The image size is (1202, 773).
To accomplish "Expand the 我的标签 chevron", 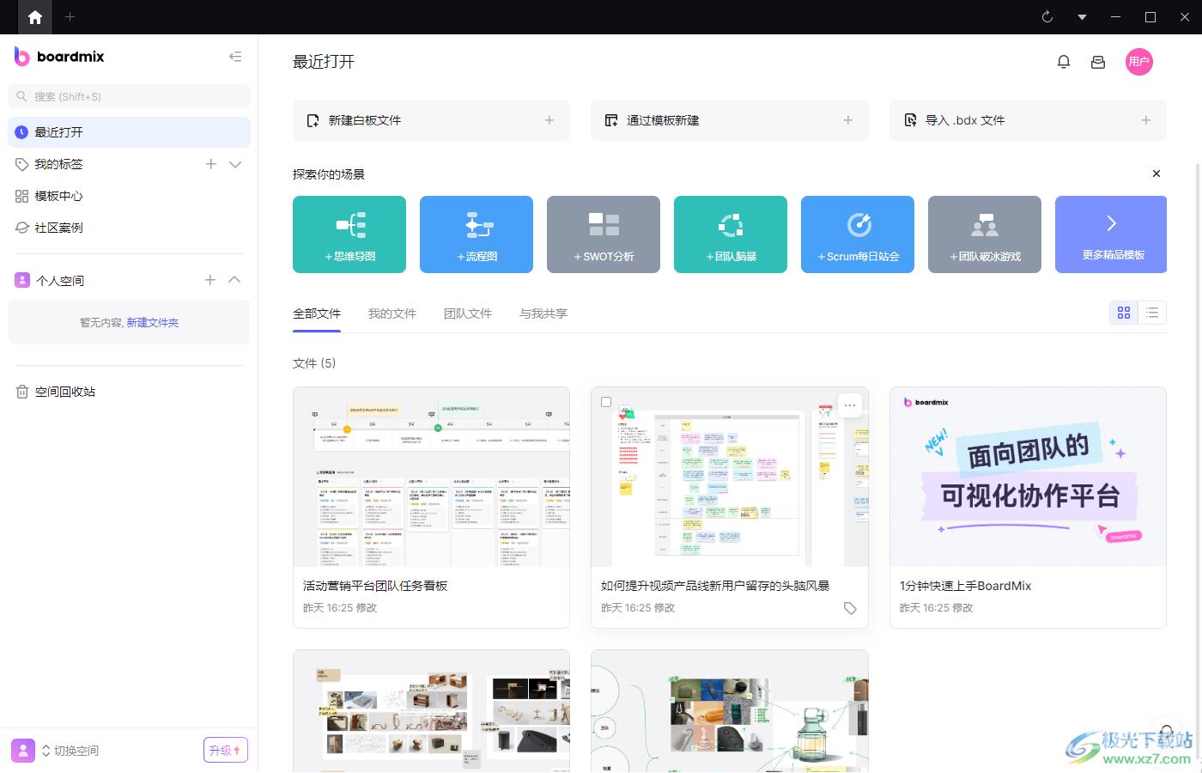I will (235, 164).
